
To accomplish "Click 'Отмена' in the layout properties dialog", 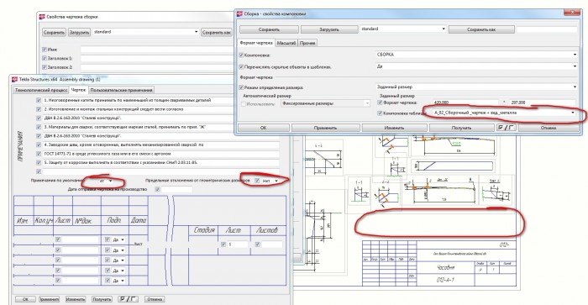I will coord(549,128).
